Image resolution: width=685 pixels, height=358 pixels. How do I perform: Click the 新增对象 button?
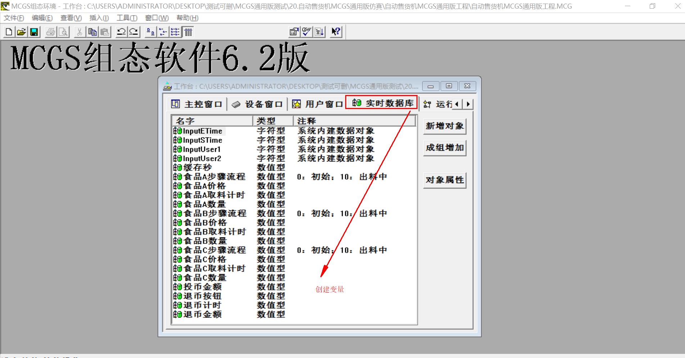pyautogui.click(x=445, y=126)
